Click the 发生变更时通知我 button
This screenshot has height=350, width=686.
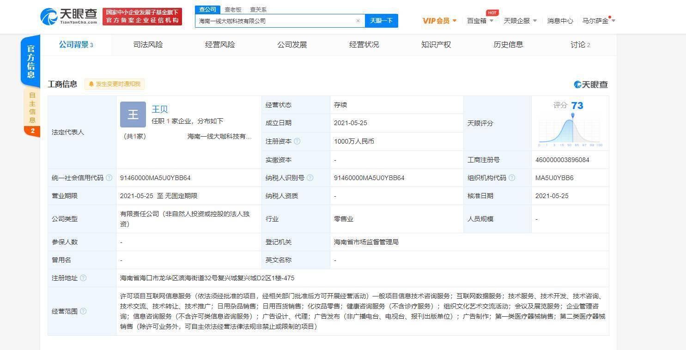(115, 84)
